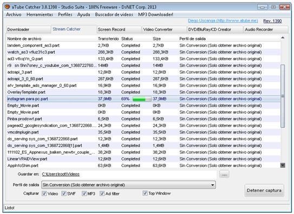Switch to the Video Converter tab
The height and width of the screenshot is (214, 294).
tap(164, 30)
